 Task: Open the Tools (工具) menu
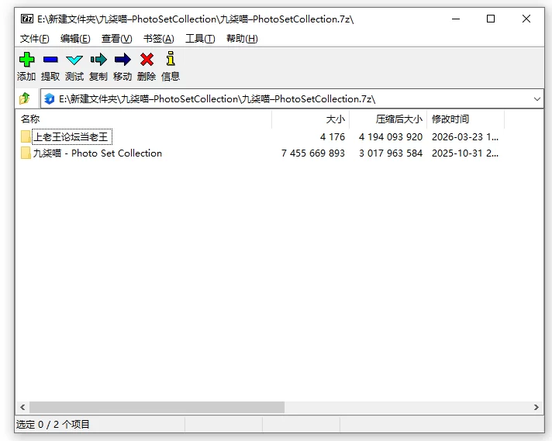pos(199,39)
